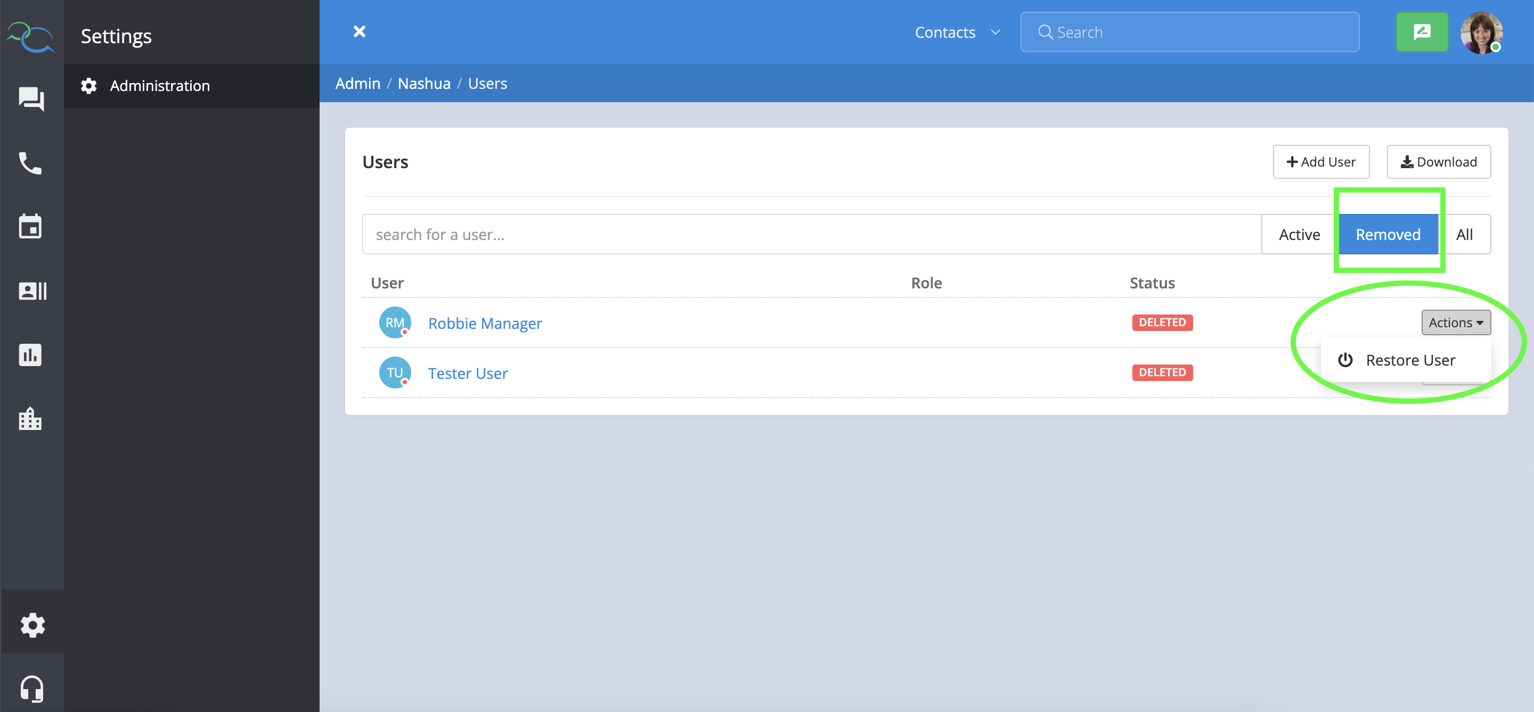Screen dimensions: 1534x712
Task: Select Administration in the Settings menu
Action: point(192,86)
